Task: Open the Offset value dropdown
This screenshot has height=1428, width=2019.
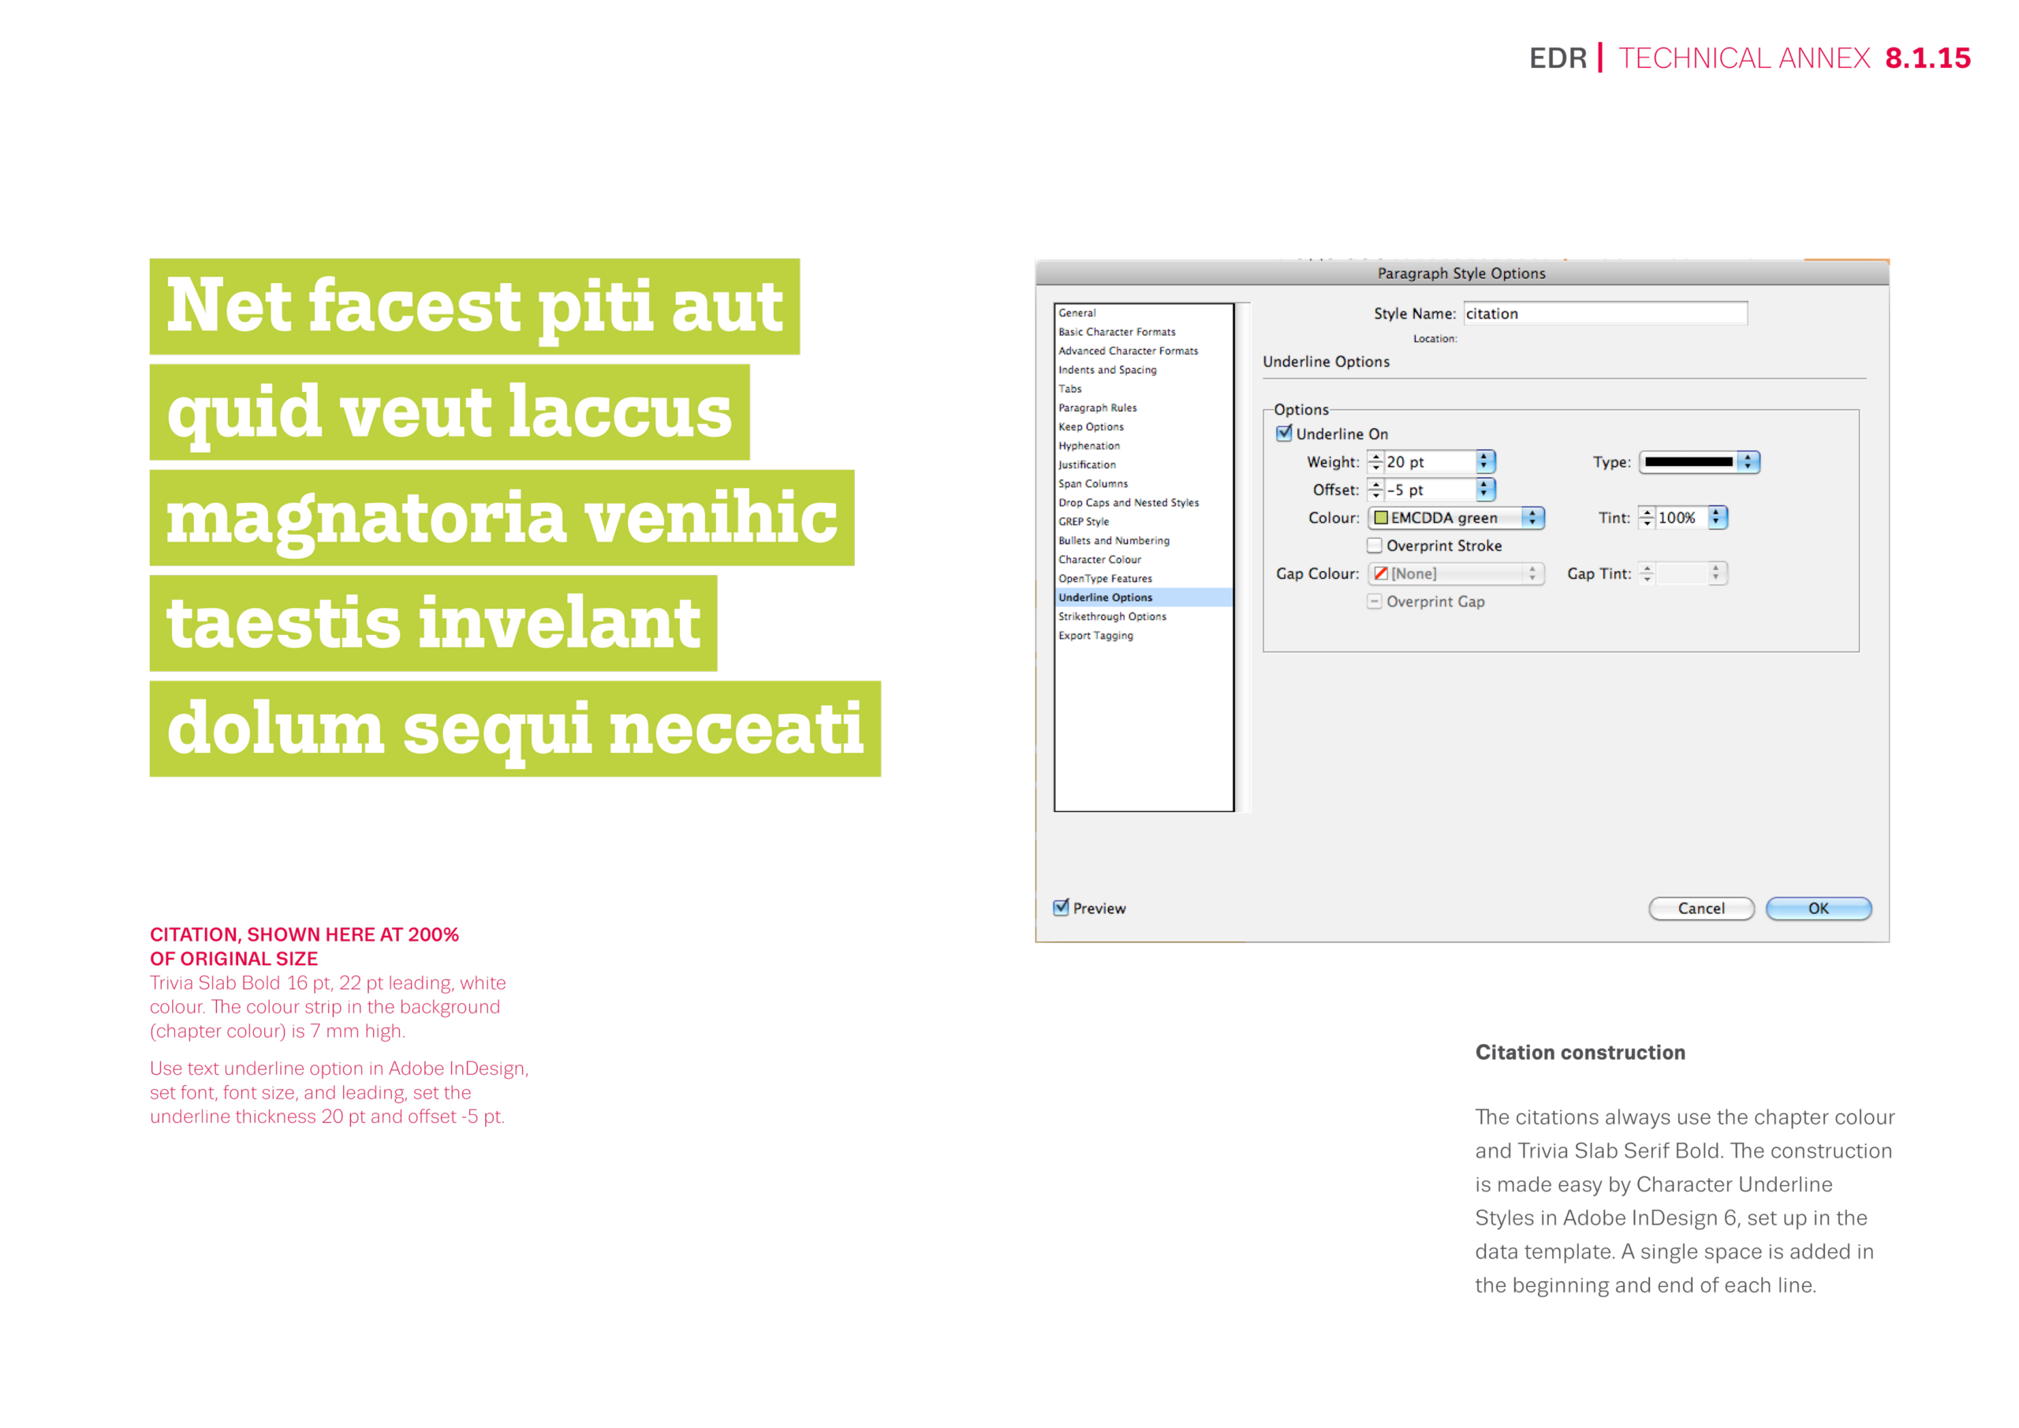Action: coord(1484,490)
